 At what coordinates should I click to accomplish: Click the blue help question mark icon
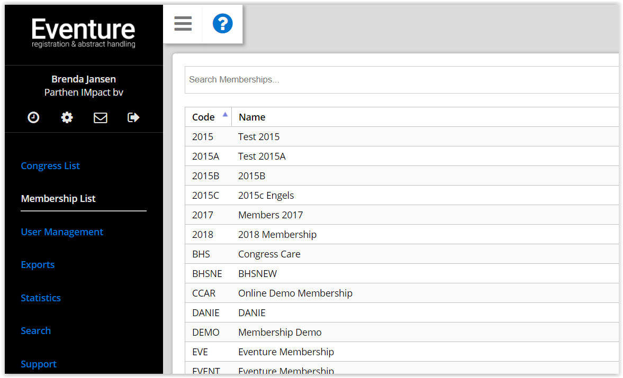(222, 24)
